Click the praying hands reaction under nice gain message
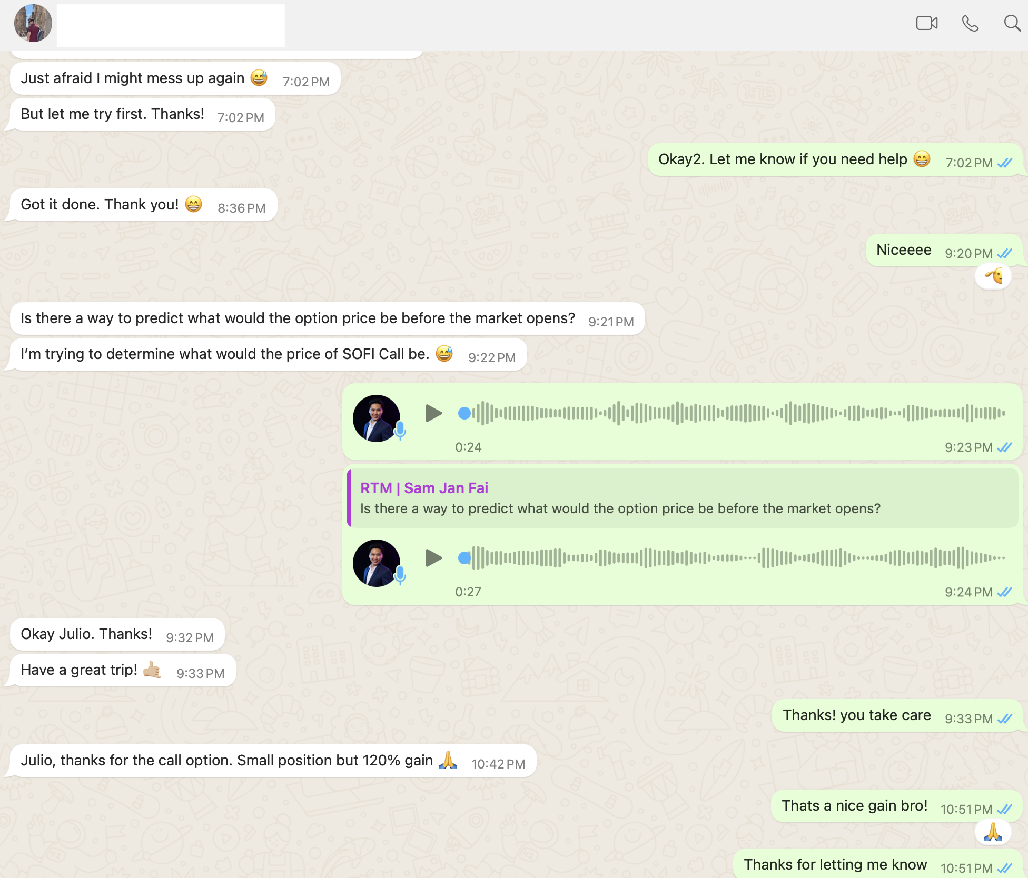This screenshot has width=1028, height=878. tap(993, 833)
